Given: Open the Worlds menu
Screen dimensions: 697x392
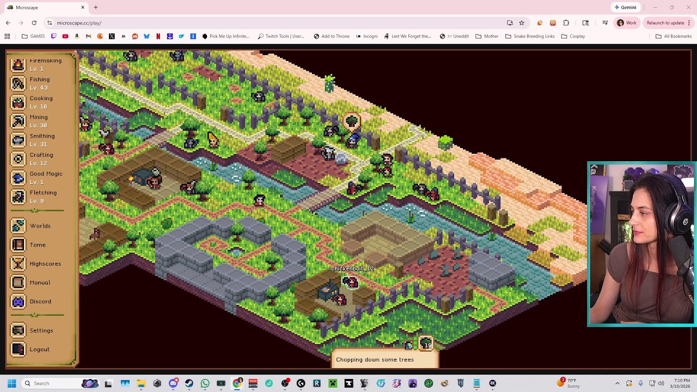Looking at the screenshot, I should 32,226.
